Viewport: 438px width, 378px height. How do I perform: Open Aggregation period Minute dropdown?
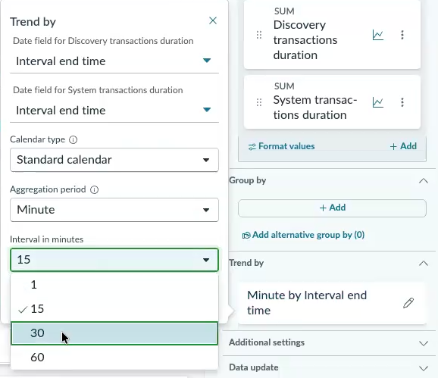click(x=114, y=210)
